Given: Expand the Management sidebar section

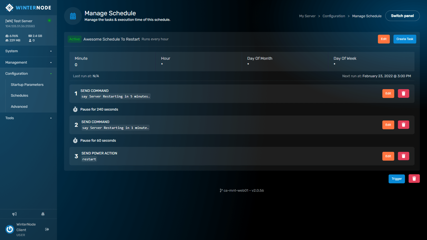Looking at the screenshot, I should [28, 62].
